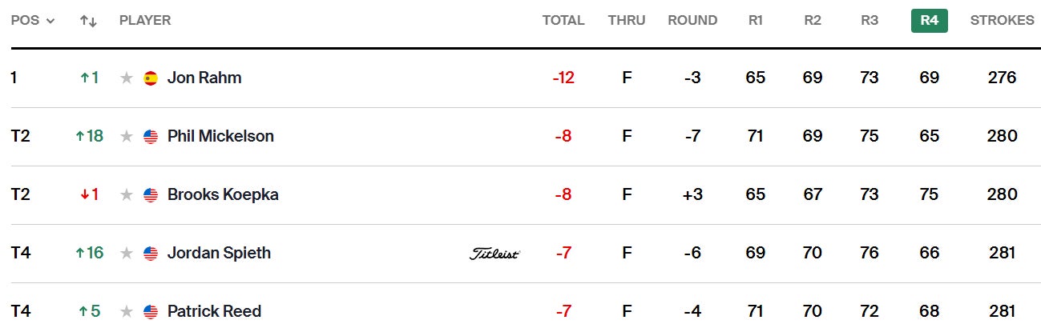Select the R2 column header
The height and width of the screenshot is (336, 1041).
pyautogui.click(x=813, y=21)
